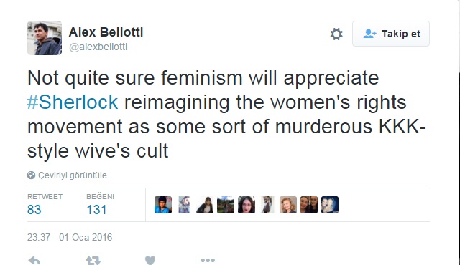Open Alex Bellotti's profile picture
This screenshot has width=460, height=265.
point(45,38)
